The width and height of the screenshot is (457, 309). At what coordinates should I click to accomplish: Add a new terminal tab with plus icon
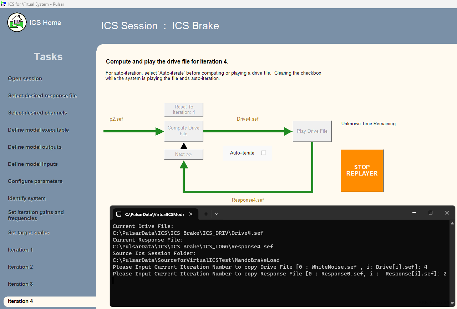206,214
